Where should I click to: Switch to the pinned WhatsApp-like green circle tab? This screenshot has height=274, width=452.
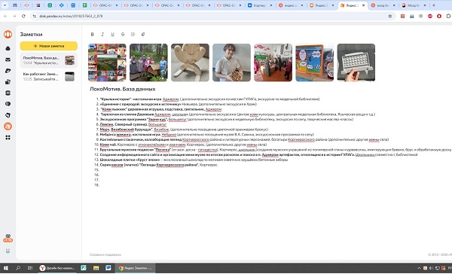tap(50, 5)
